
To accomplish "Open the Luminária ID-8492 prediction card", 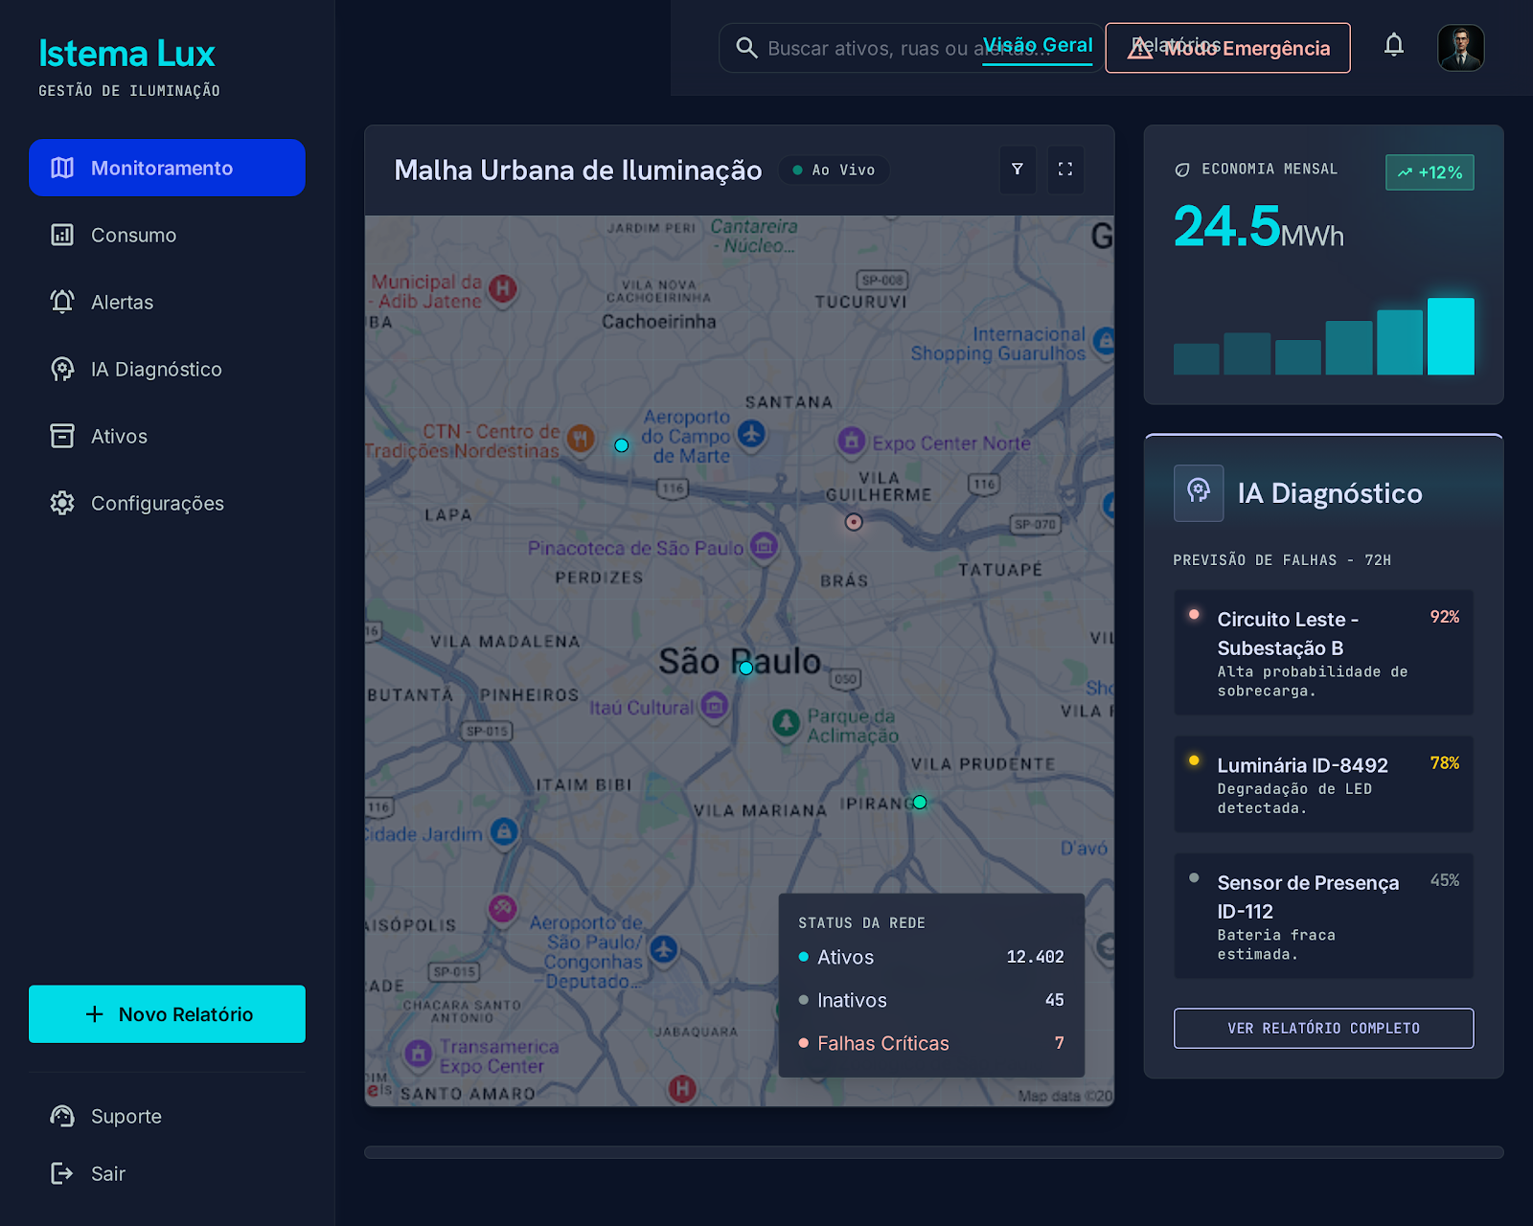I will [1323, 784].
